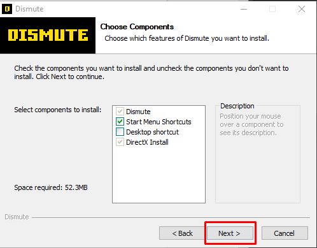Click the DirectX Install checkbox

tap(120, 142)
